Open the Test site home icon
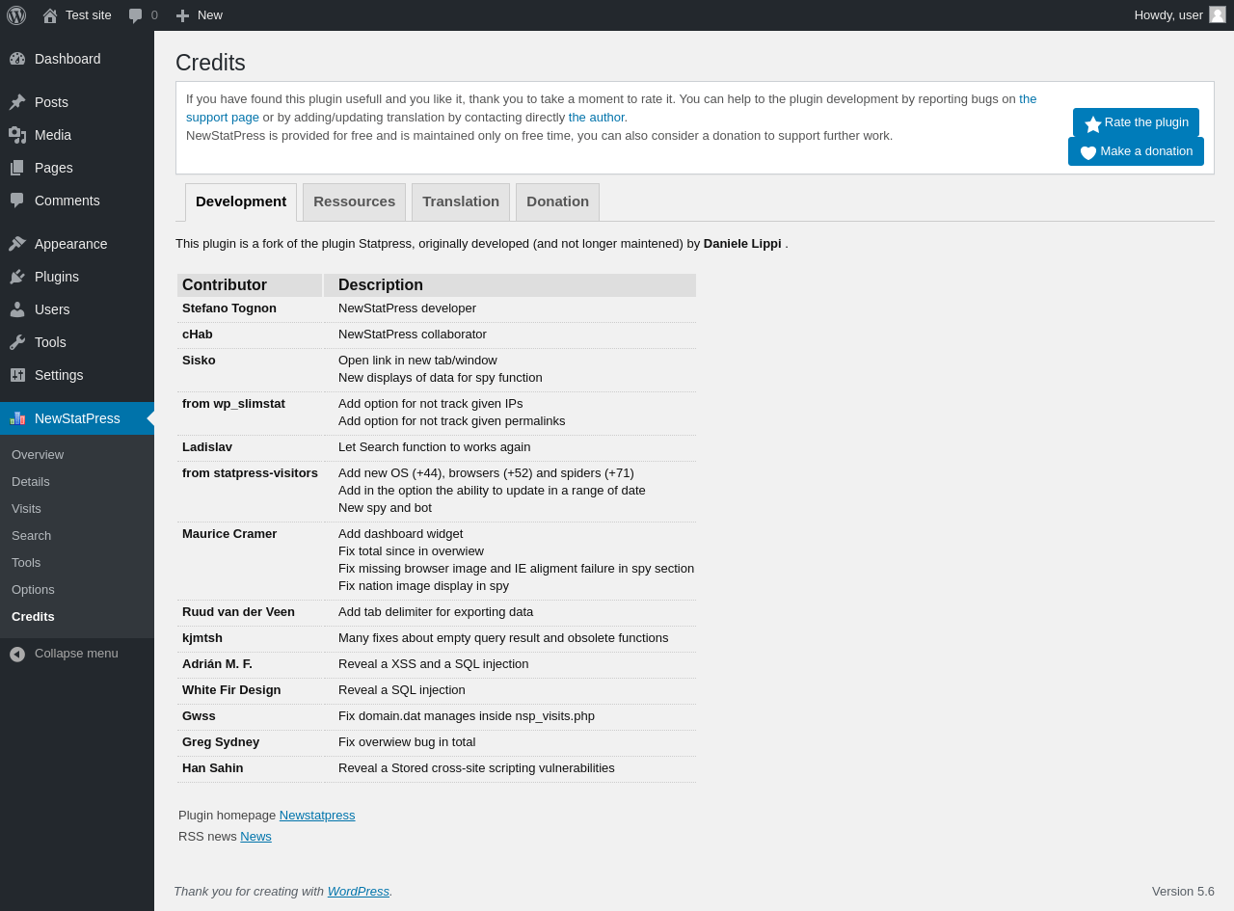The height and width of the screenshot is (911, 1234). click(x=50, y=15)
